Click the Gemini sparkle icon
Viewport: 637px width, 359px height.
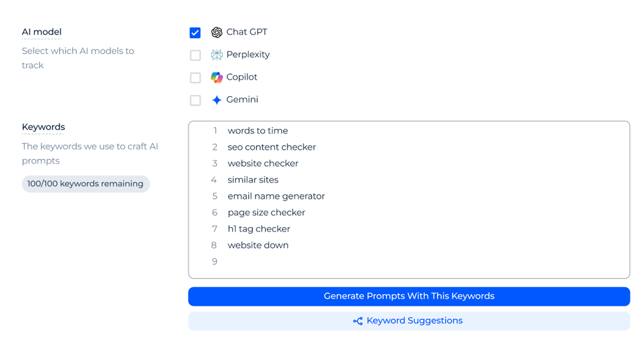click(217, 100)
